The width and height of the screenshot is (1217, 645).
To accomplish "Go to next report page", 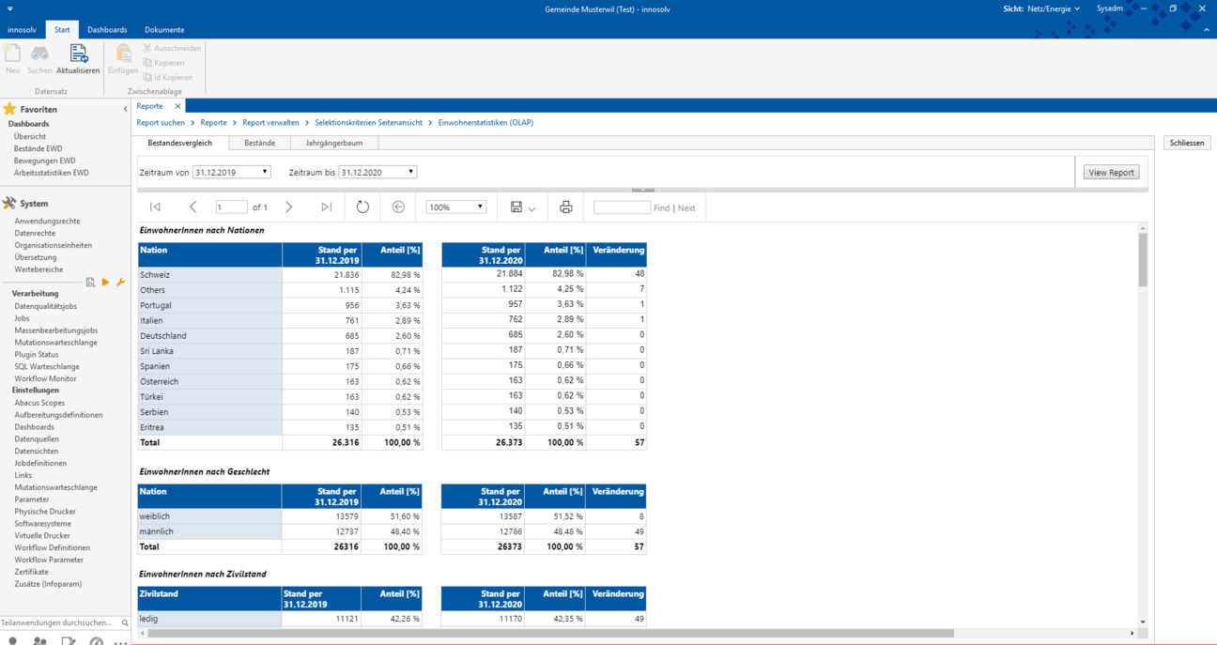I will (x=289, y=207).
